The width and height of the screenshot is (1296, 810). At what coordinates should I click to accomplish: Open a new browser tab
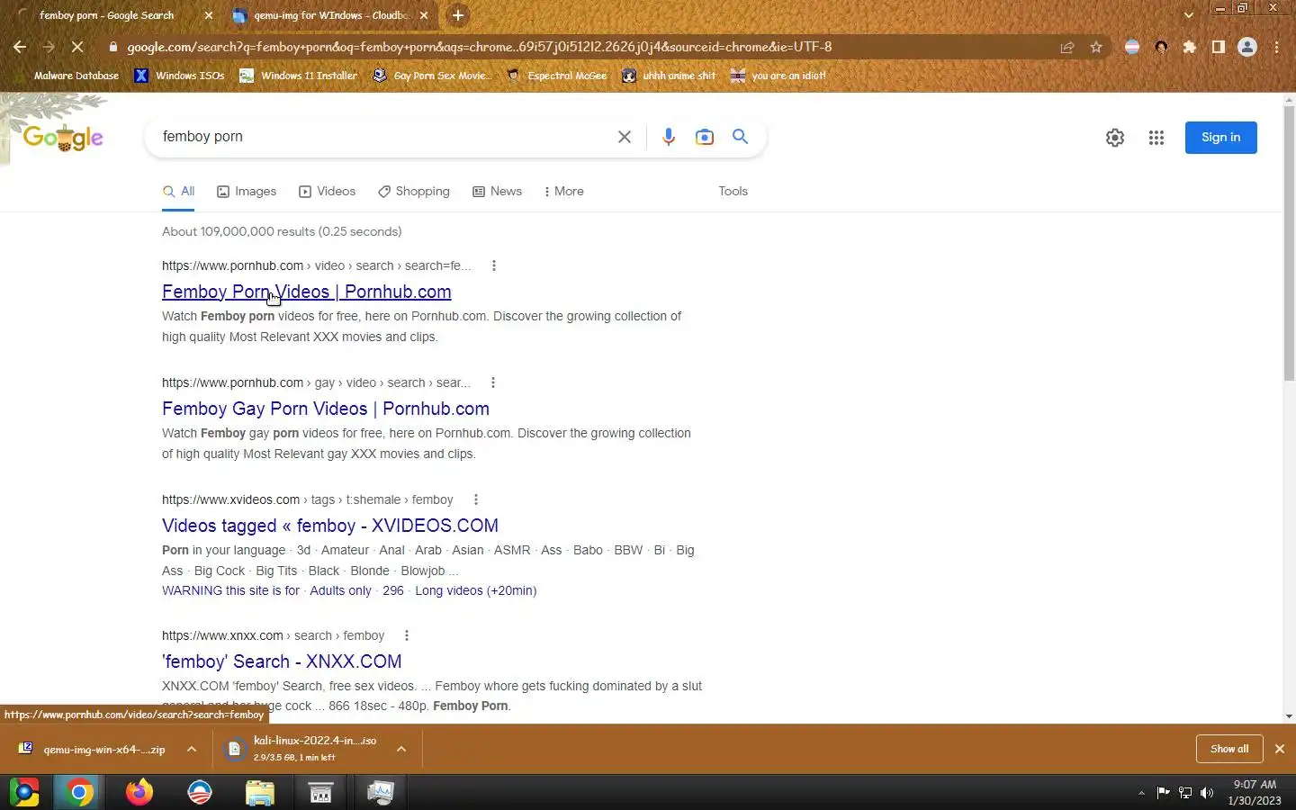(458, 15)
